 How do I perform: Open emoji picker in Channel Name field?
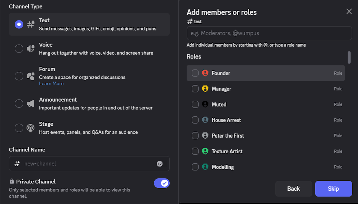click(160, 164)
